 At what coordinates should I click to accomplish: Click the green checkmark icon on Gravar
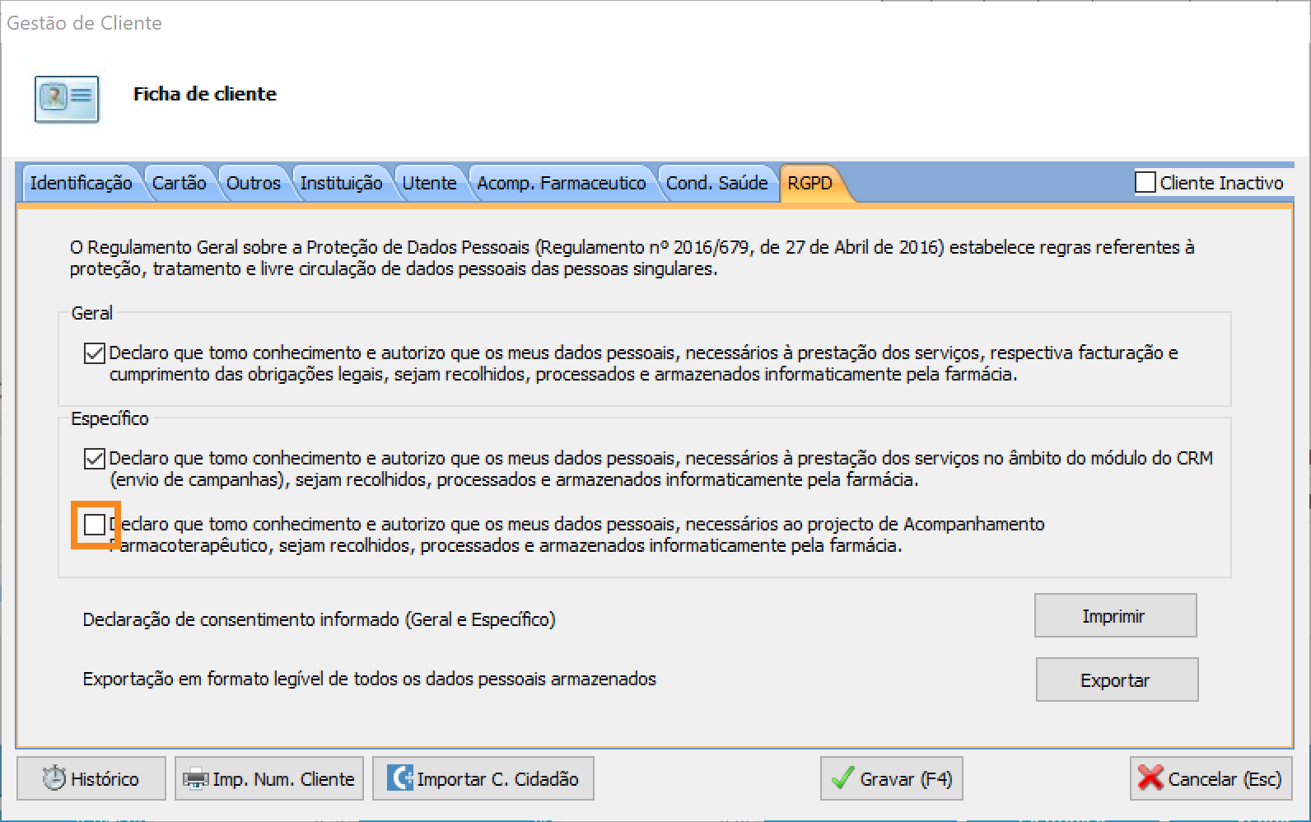(842, 778)
